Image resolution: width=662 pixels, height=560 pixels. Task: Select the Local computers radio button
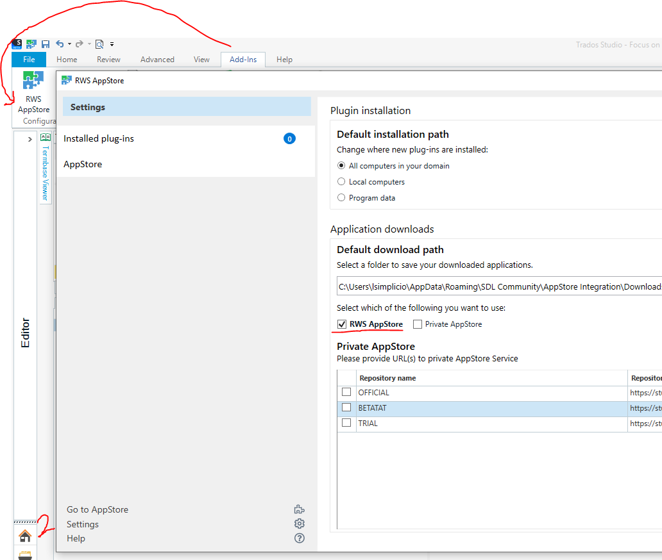341,181
